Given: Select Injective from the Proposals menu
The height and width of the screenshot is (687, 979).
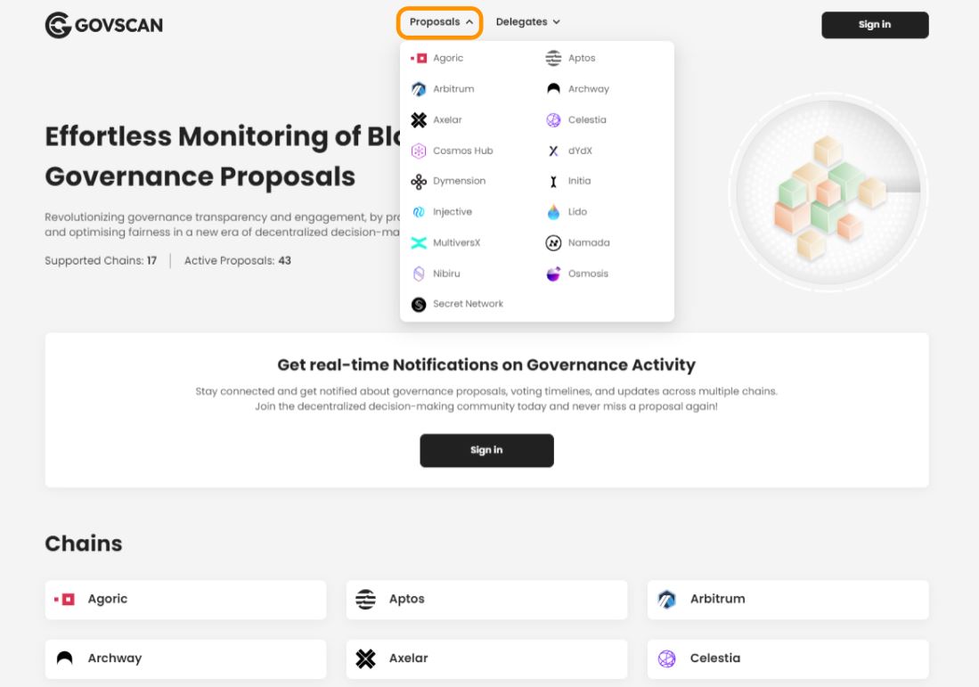Looking at the screenshot, I should pyautogui.click(x=452, y=212).
